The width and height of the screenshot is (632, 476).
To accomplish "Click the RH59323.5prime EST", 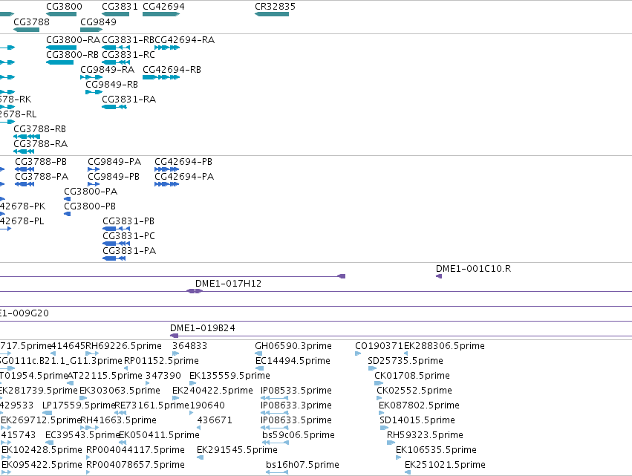I will (x=391, y=443).
